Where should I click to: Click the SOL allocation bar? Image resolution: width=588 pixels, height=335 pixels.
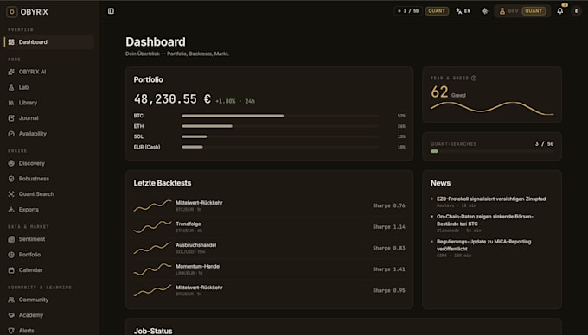click(280, 136)
